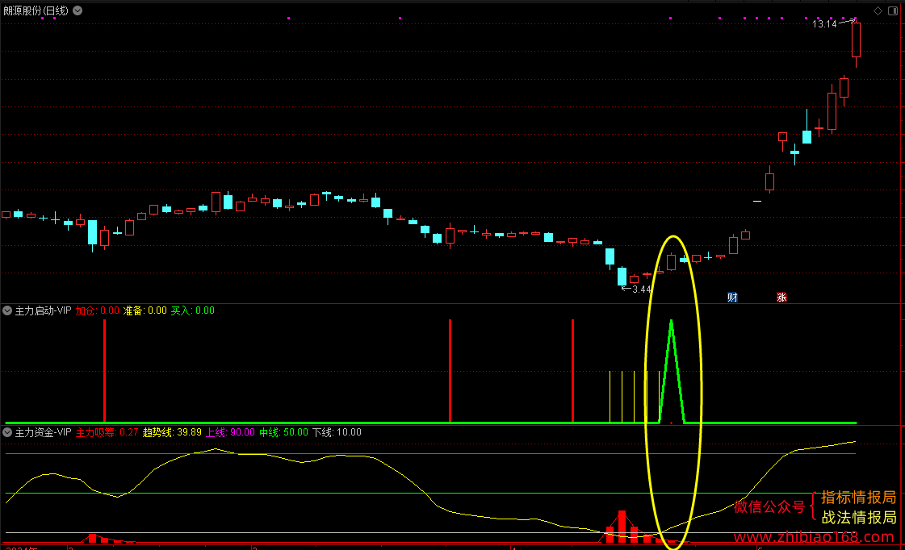Expand the 主力启动-VIP indicator menu arrow
The height and width of the screenshot is (550, 905).
(7, 310)
